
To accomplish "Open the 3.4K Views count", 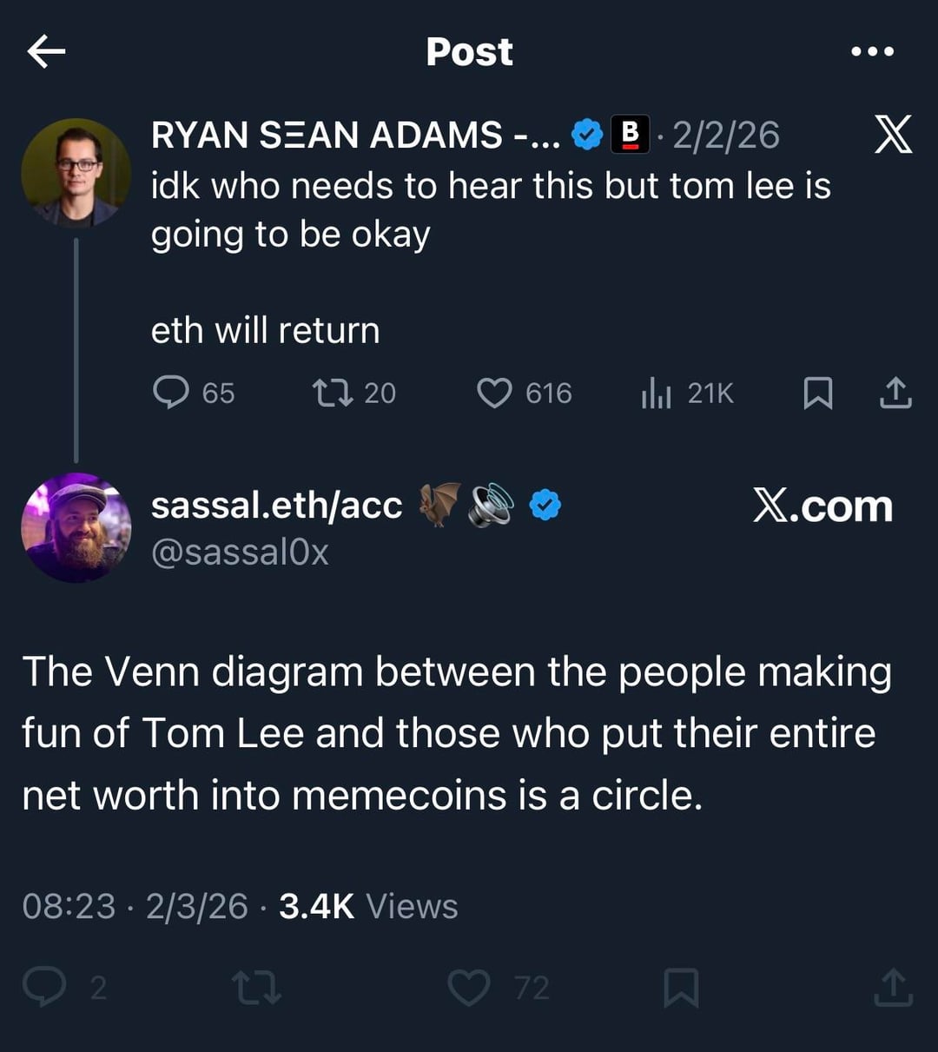I will (x=368, y=906).
